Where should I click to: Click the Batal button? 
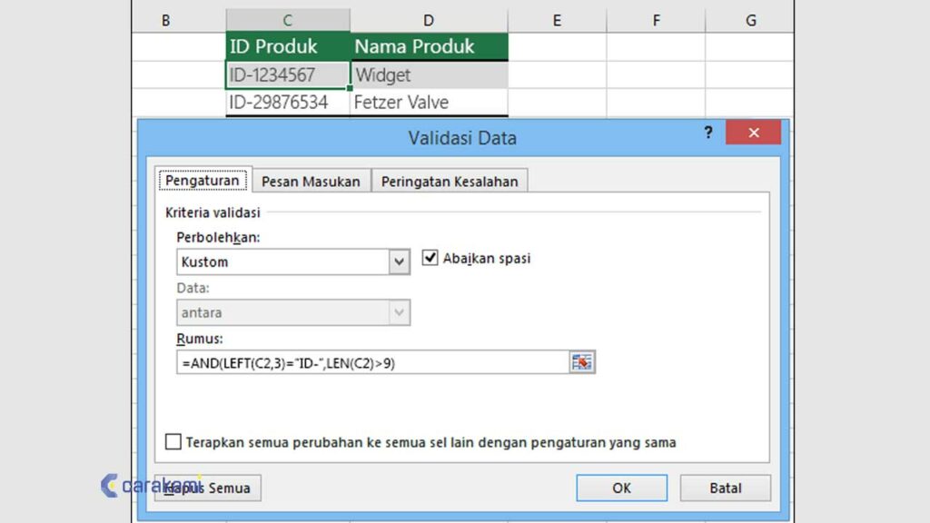click(x=725, y=488)
